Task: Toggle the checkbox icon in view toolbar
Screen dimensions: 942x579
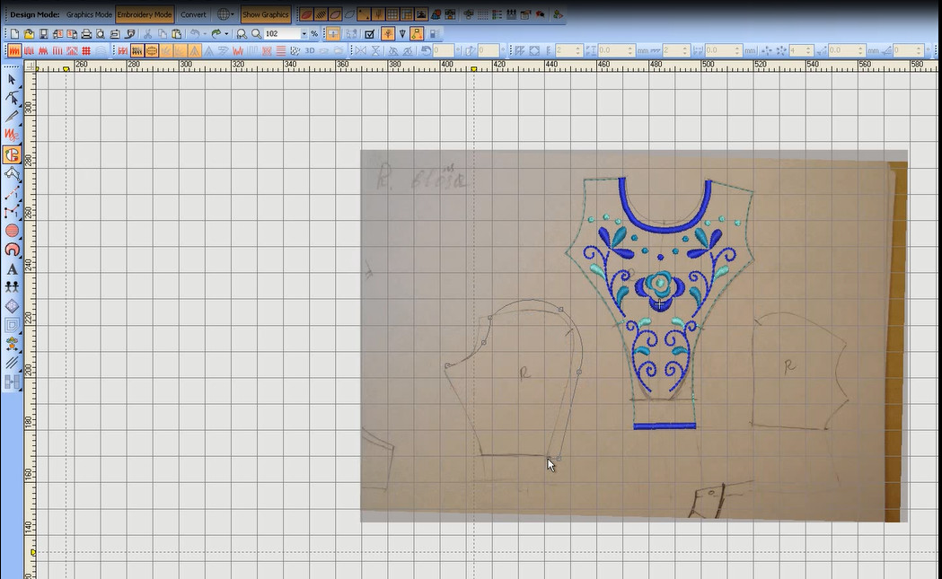Action: (x=370, y=33)
